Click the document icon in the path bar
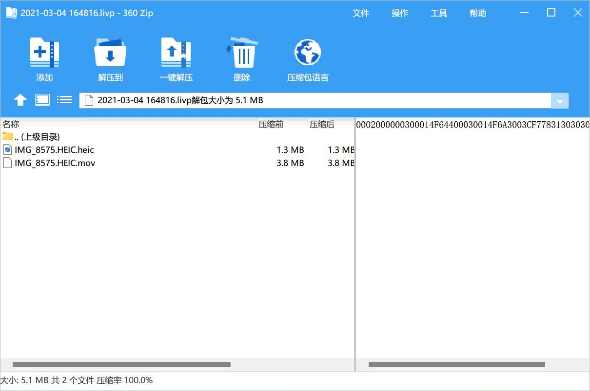Viewport: 590px width, 391px height. tap(88, 100)
